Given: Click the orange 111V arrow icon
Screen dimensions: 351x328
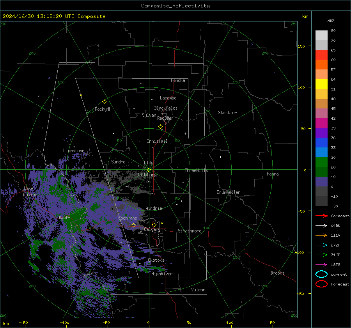Looking at the screenshot, I should 321,235.
